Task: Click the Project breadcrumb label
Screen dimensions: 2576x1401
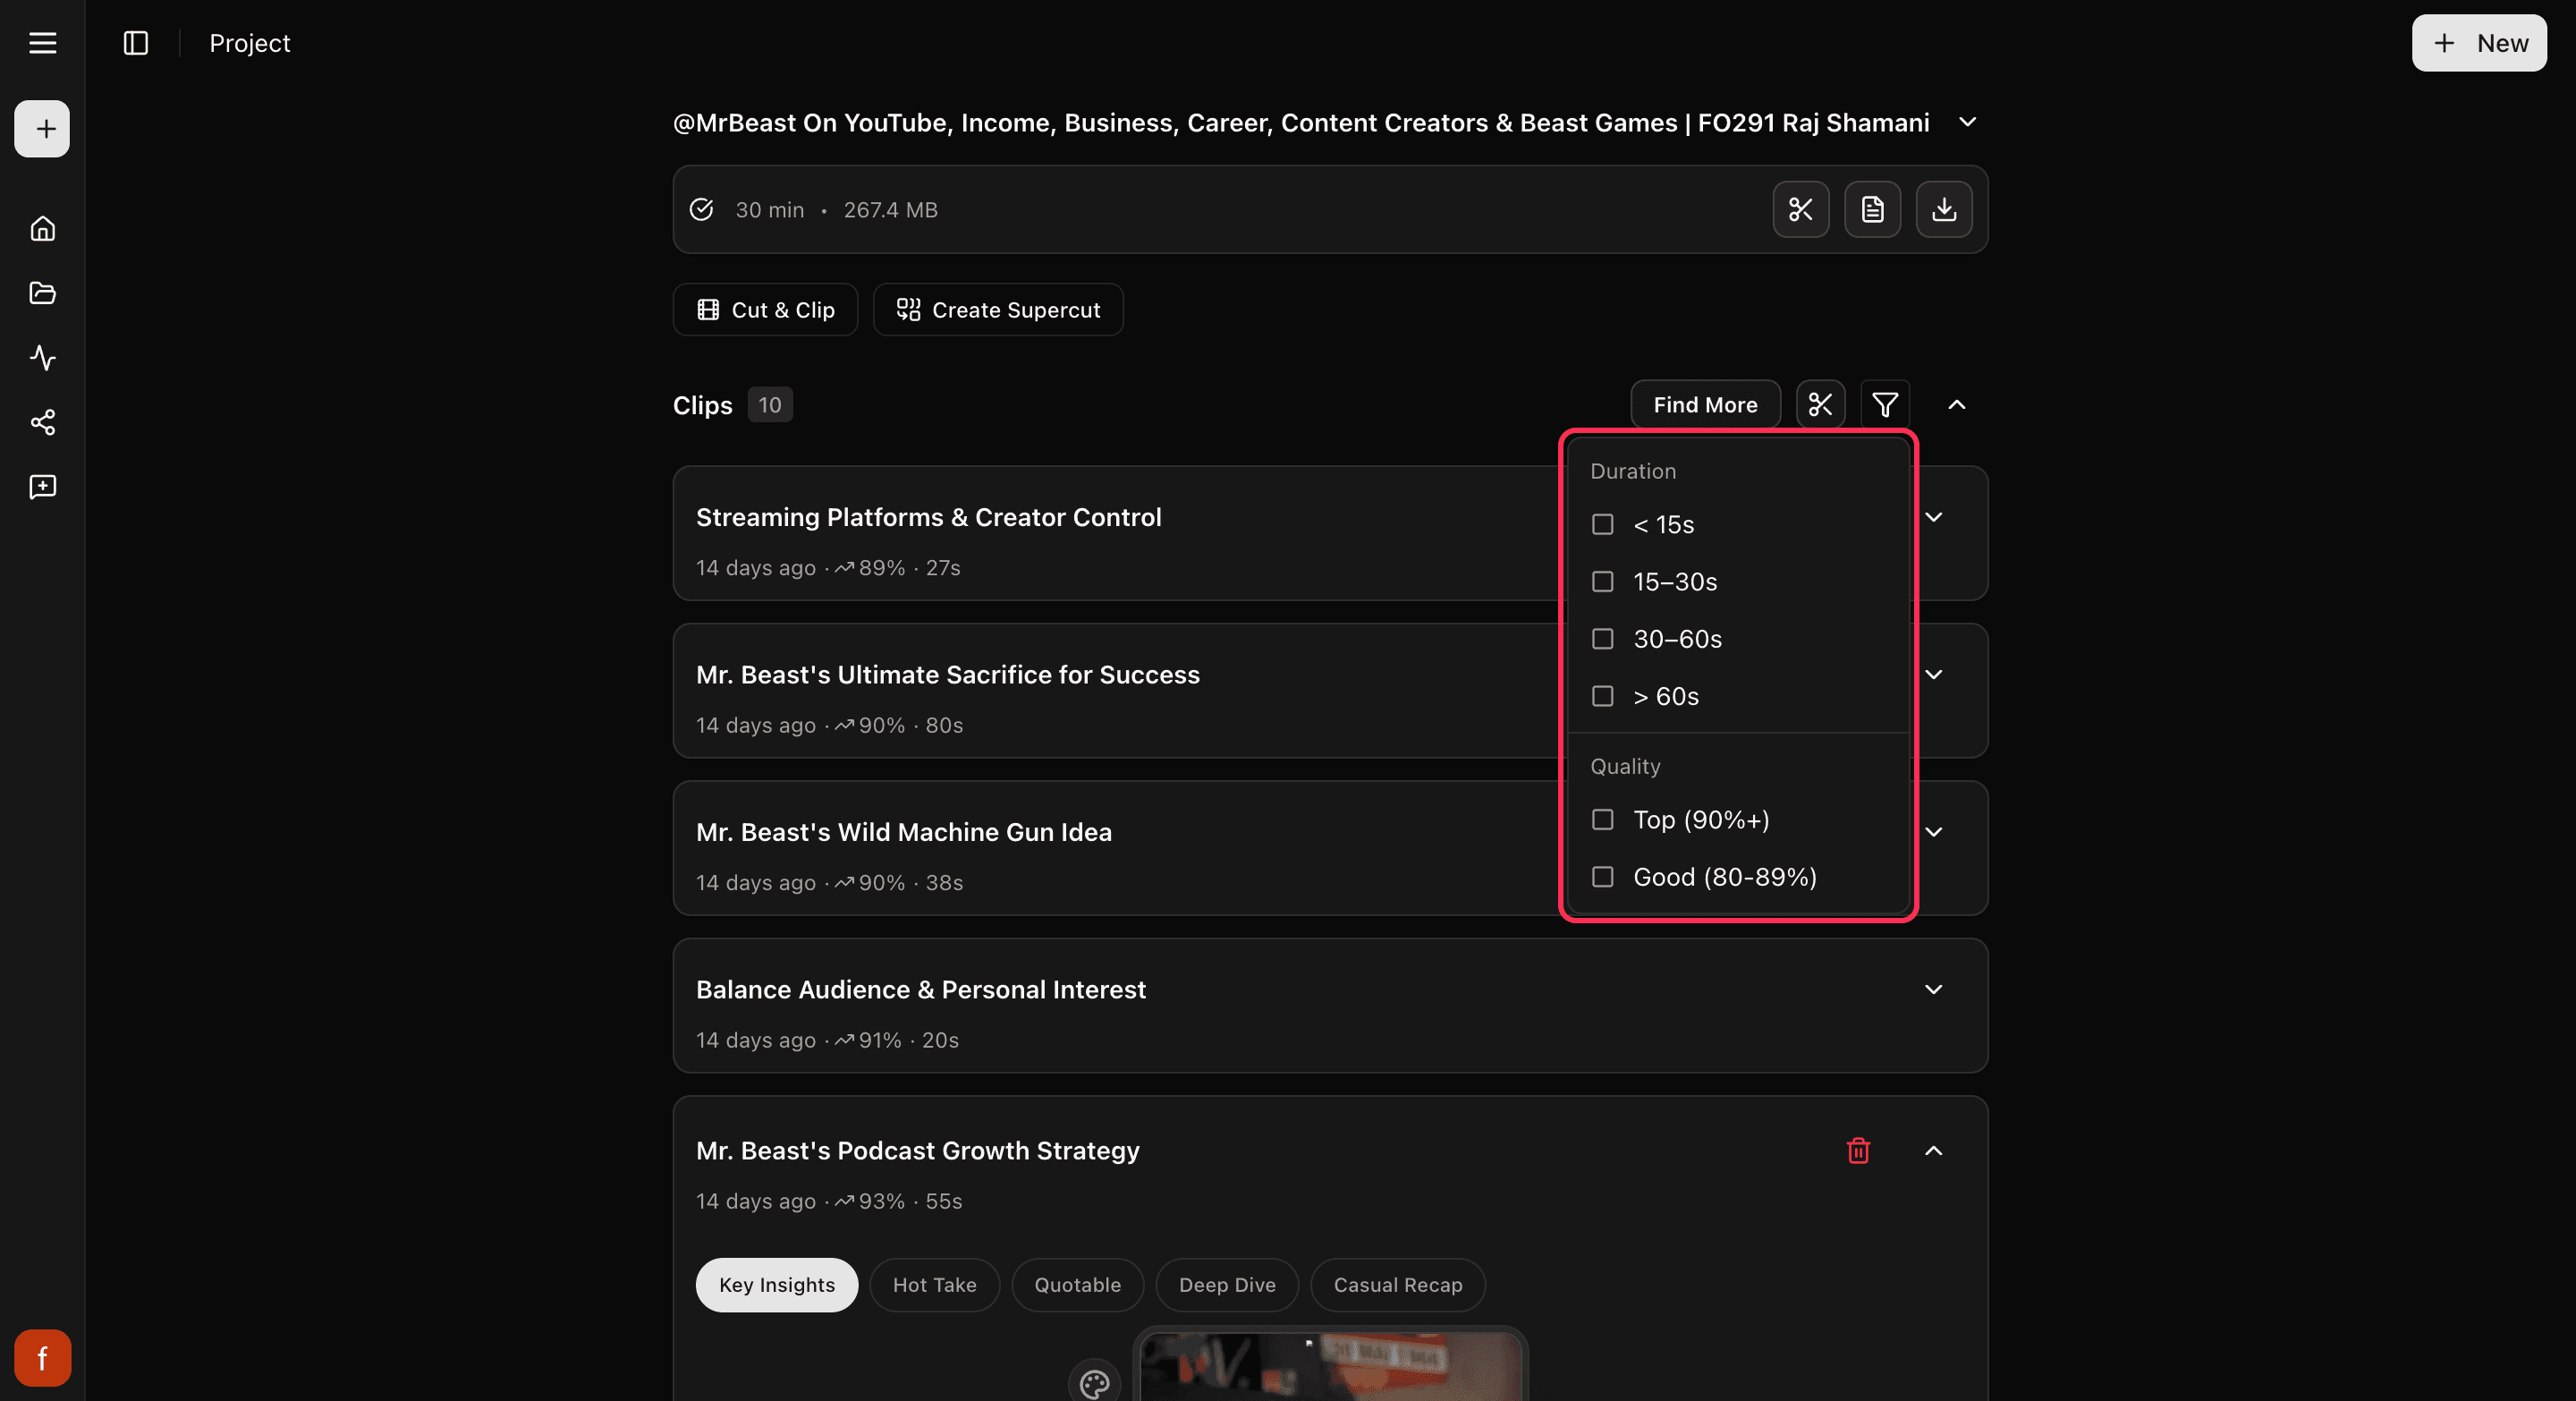Action: (x=249, y=43)
